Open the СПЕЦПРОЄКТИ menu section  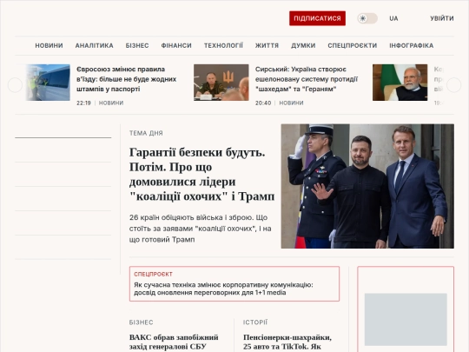[352, 45]
